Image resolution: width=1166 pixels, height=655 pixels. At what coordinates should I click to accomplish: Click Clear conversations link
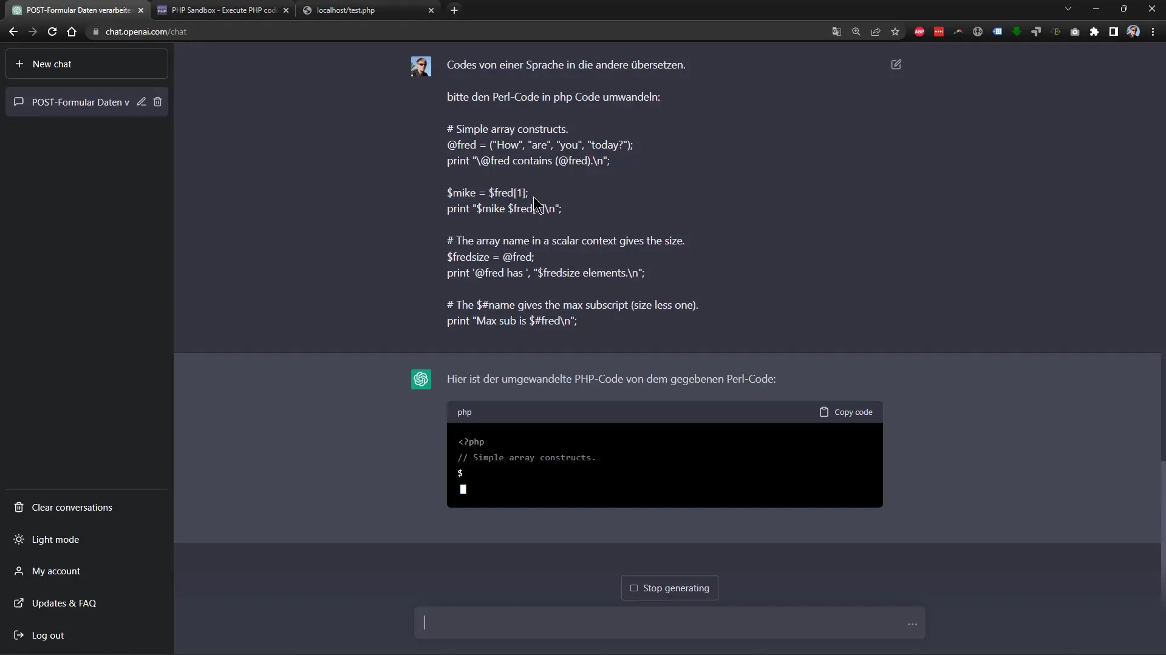(x=72, y=507)
